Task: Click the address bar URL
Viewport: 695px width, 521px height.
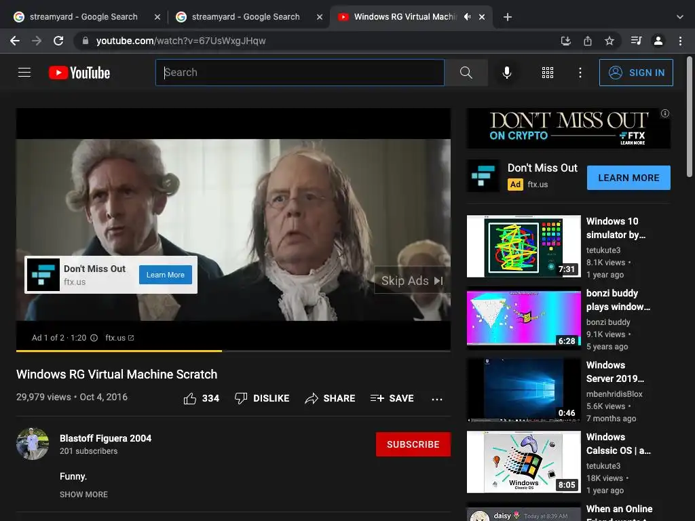Action: (x=181, y=41)
